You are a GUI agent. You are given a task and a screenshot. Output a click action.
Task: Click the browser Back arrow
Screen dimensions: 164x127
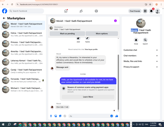[3, 4]
